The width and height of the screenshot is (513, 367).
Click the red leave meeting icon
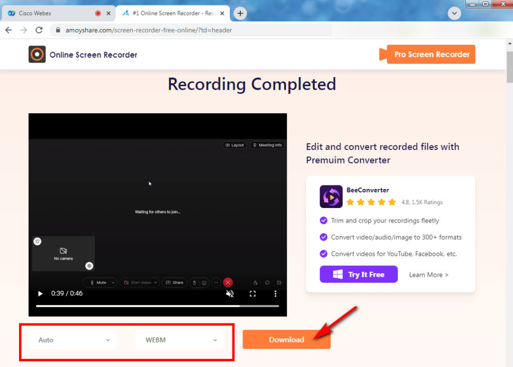click(228, 282)
